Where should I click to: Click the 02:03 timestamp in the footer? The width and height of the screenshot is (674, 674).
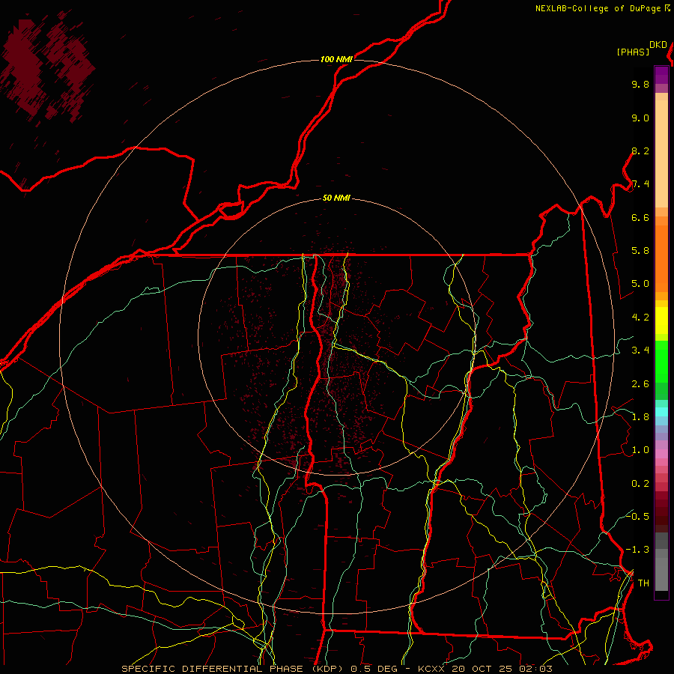point(535,669)
